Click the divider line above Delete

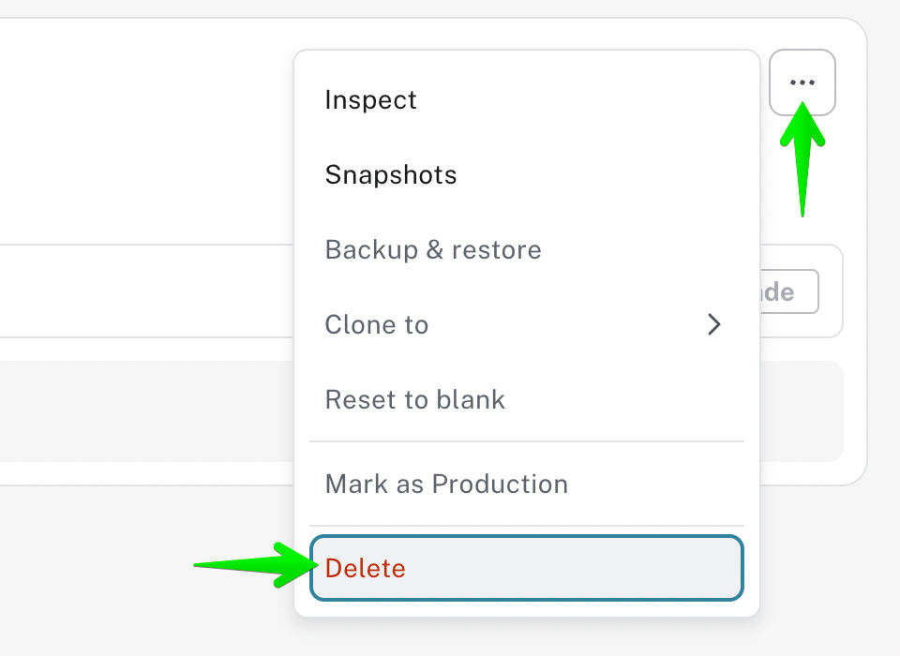527,526
